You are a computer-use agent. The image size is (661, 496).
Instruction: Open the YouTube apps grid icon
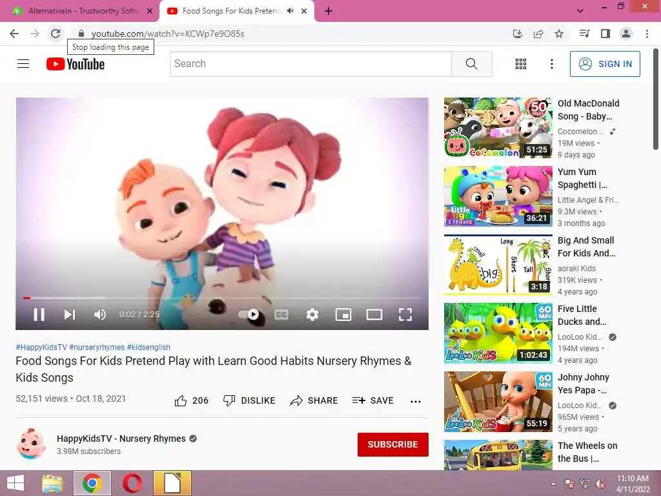(x=521, y=64)
